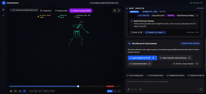The width and height of the screenshot is (206, 94).
Task: Click the info icon beside Rapid Twitching
Action: [132, 21]
